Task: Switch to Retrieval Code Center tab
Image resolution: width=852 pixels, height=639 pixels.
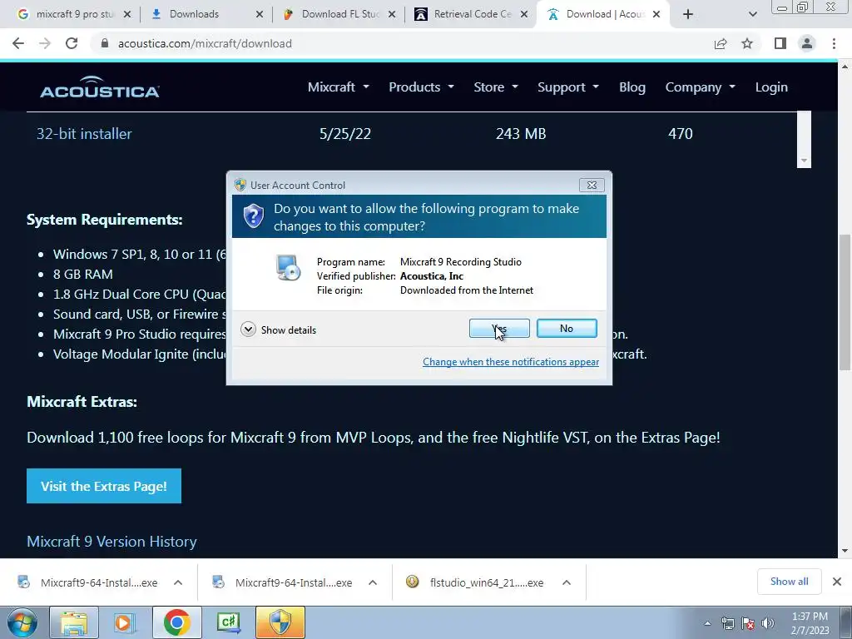Action: 473,15
